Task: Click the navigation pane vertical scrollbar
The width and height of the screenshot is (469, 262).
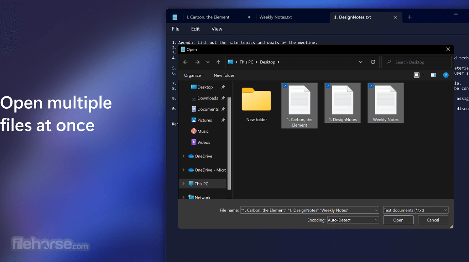Action: tap(229, 143)
